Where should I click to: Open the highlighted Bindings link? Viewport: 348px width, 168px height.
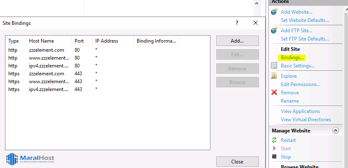coord(292,58)
